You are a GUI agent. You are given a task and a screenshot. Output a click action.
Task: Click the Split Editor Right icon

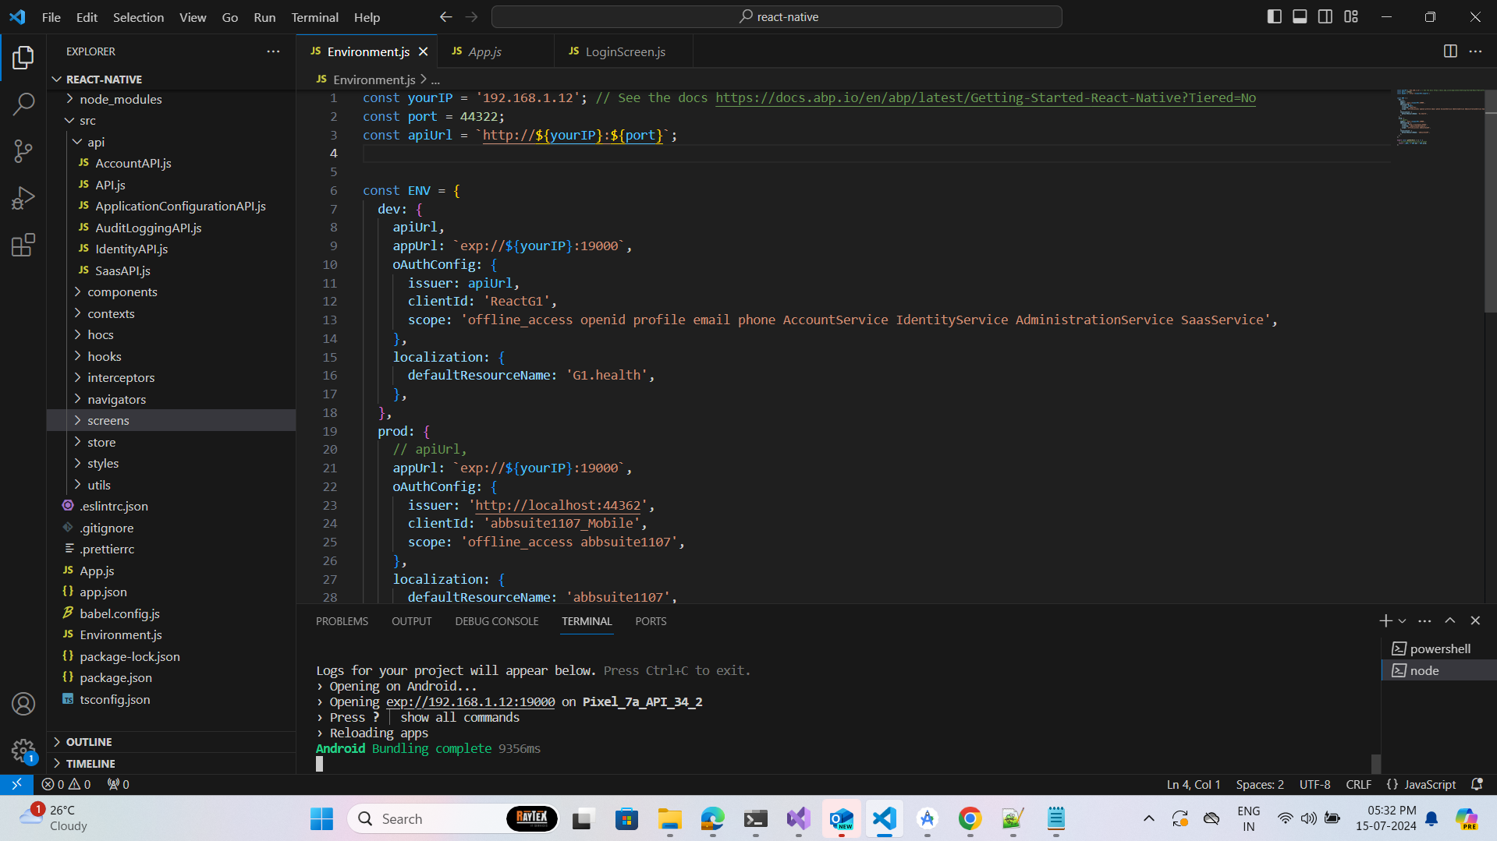click(x=1450, y=51)
